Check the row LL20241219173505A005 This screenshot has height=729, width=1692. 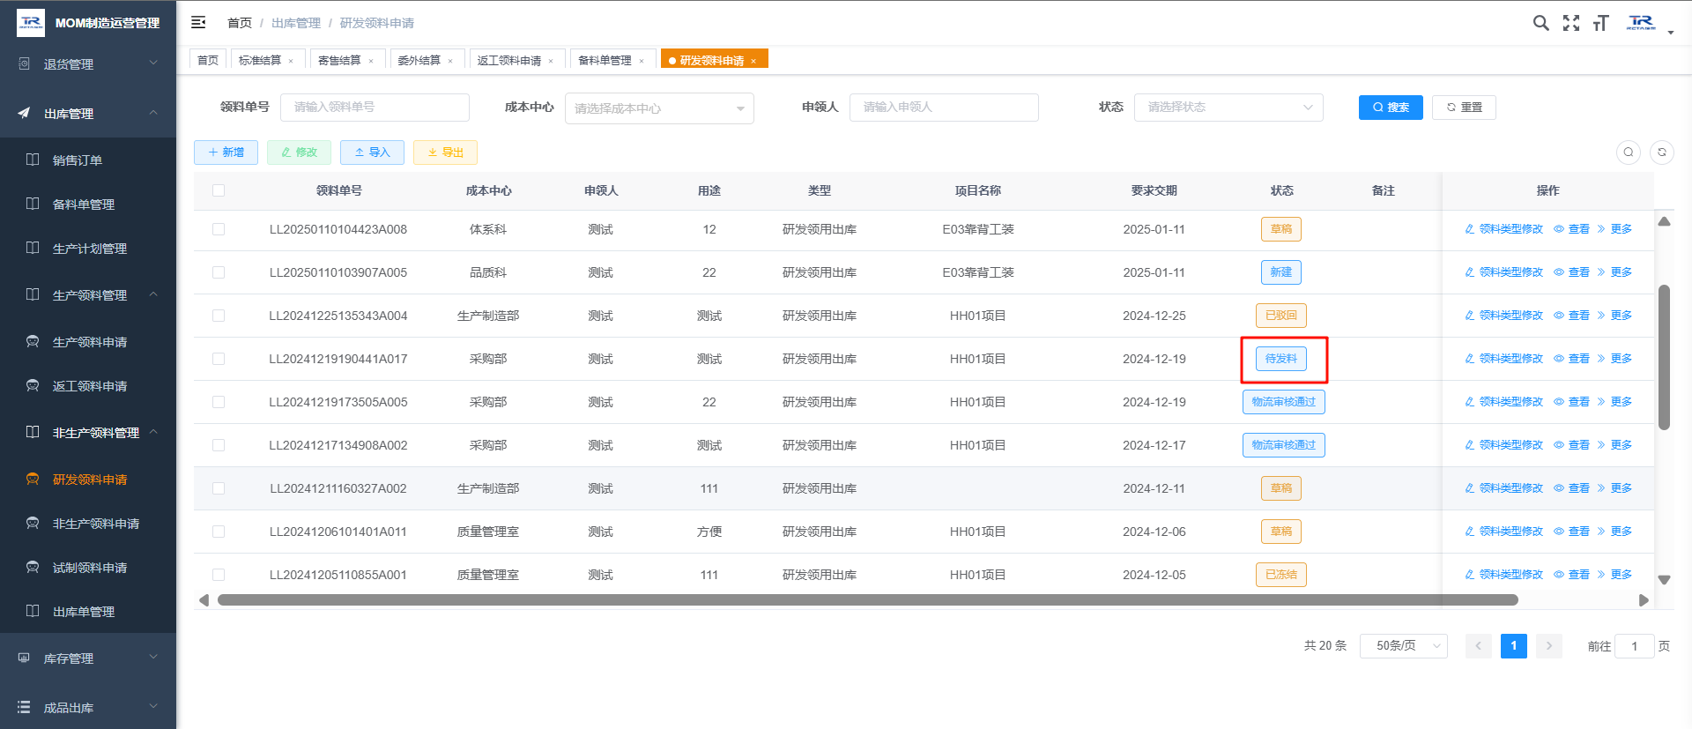[219, 402]
